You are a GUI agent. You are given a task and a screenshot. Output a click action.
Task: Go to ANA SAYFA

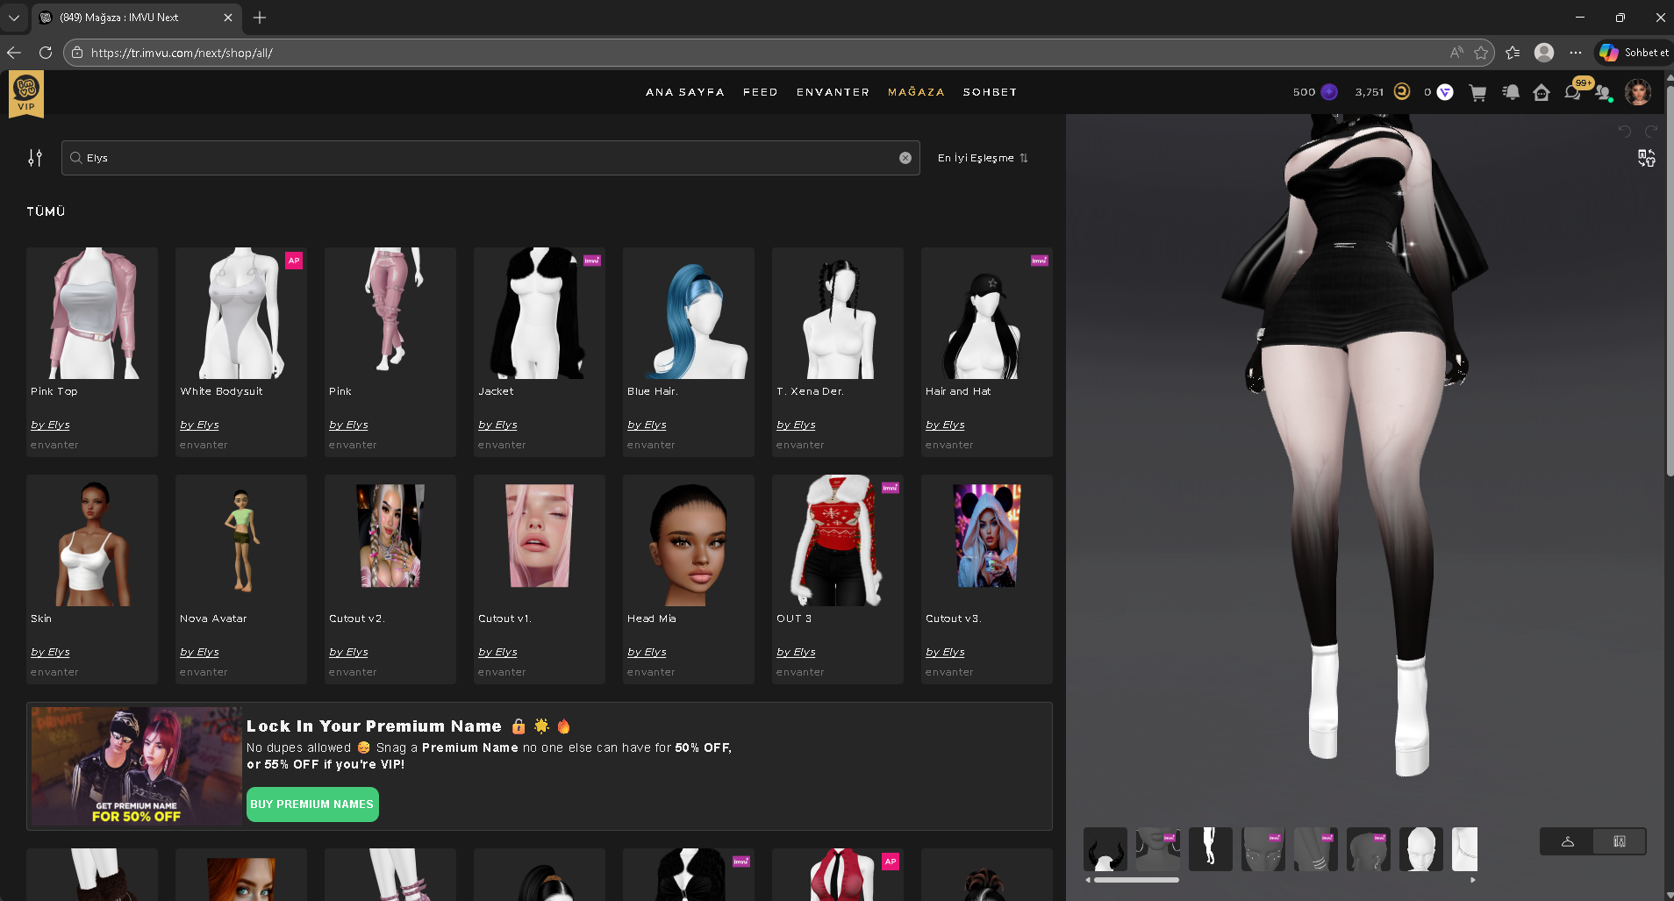click(685, 92)
